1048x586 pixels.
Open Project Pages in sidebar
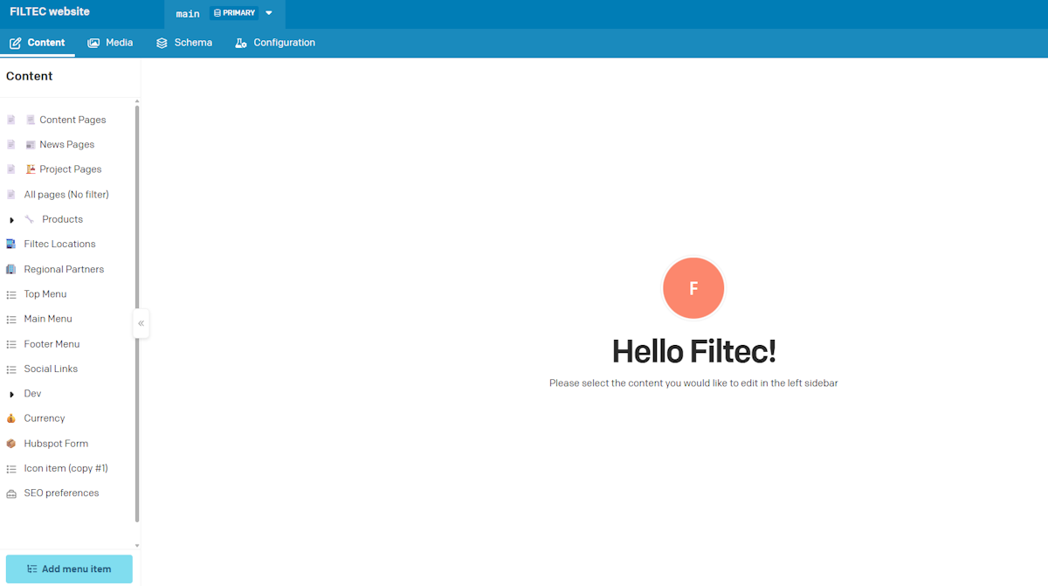click(x=70, y=169)
